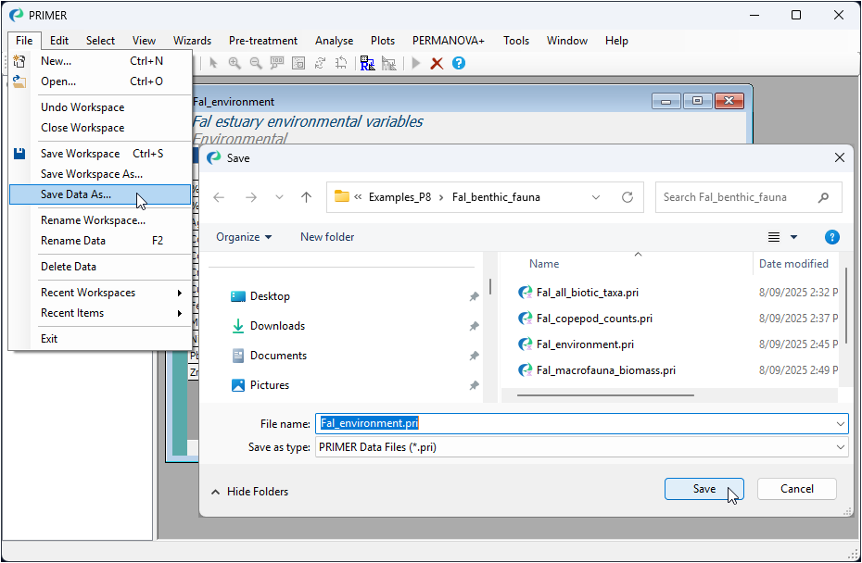The height and width of the screenshot is (563, 862).
Task: Click the Up arrow in Save dialog
Action: click(x=307, y=197)
